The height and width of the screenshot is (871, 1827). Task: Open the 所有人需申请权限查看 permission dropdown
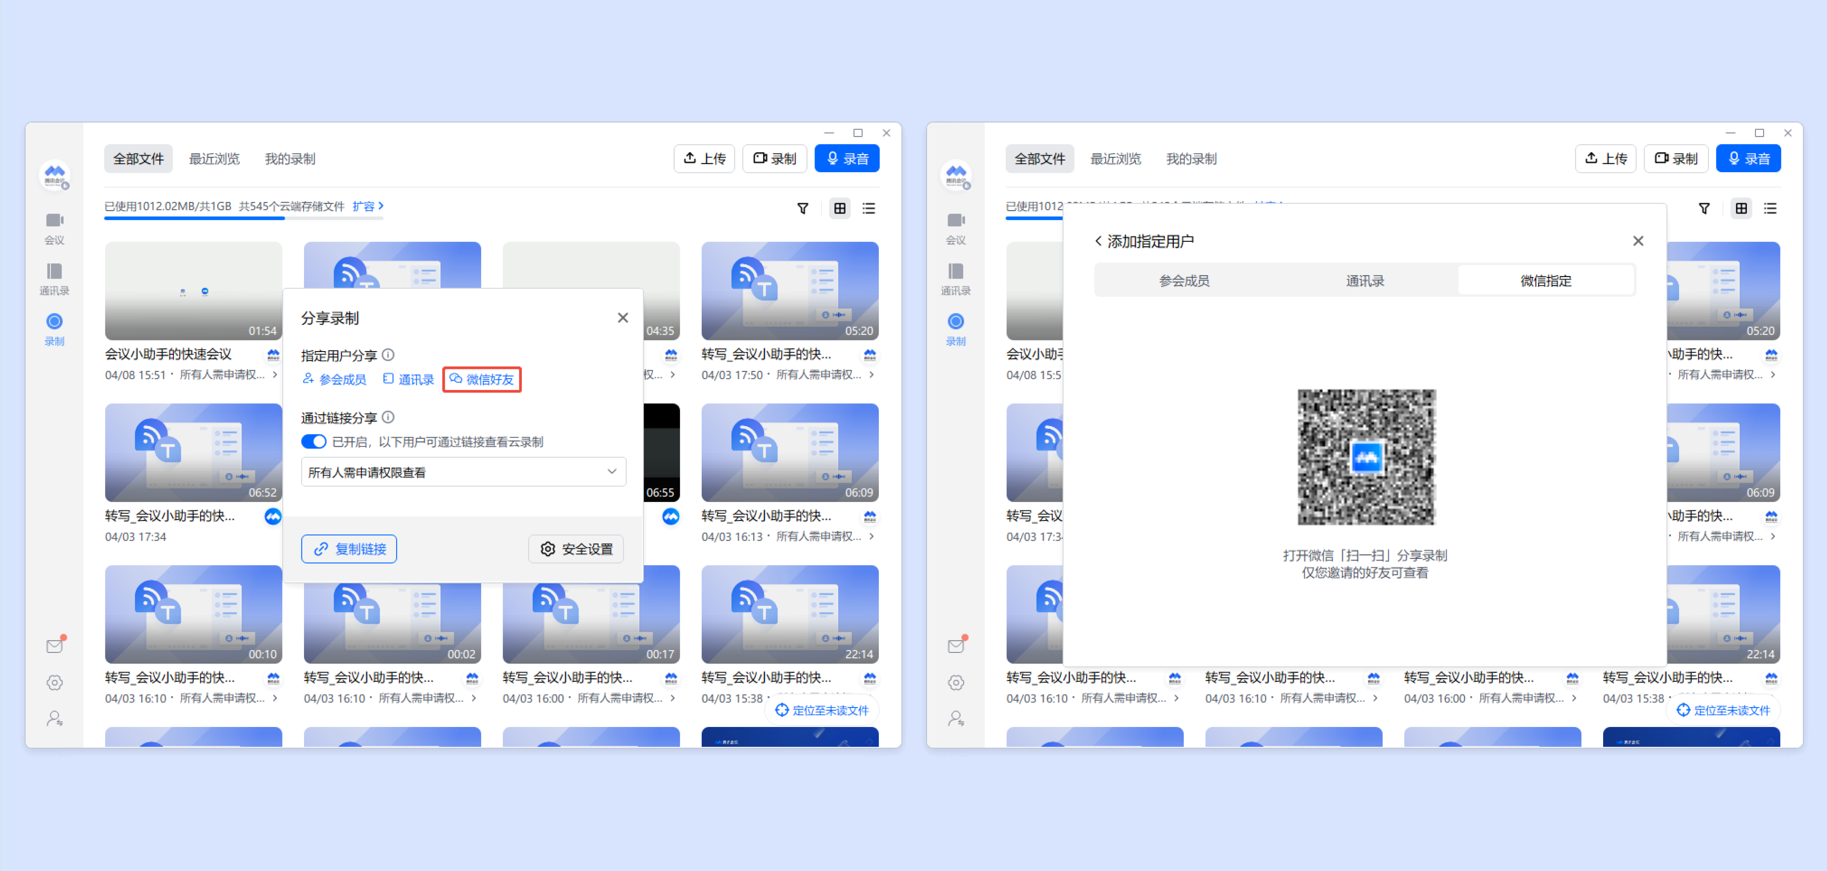point(464,472)
